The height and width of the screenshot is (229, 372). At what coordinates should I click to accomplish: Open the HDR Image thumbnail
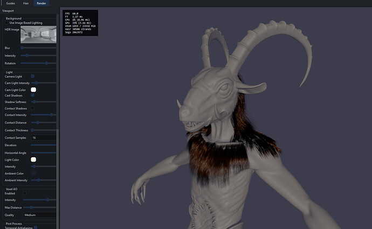point(38,35)
